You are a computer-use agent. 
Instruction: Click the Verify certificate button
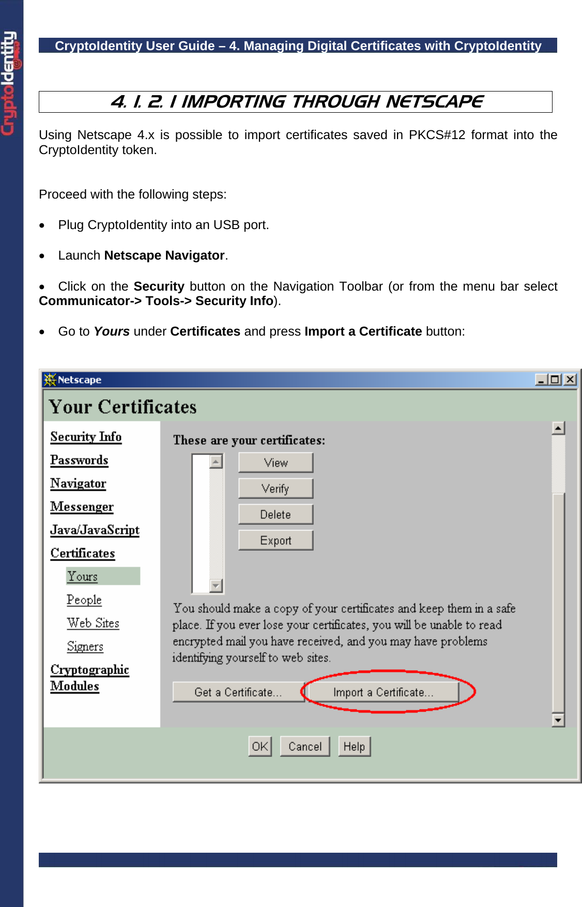tap(275, 489)
